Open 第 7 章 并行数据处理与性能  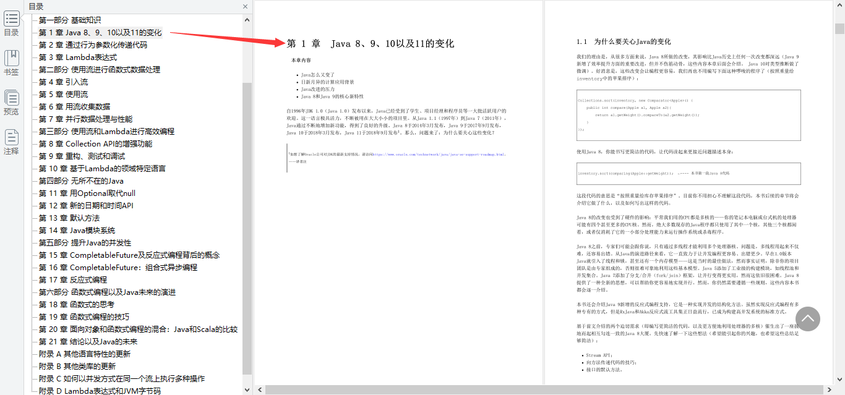pos(85,119)
